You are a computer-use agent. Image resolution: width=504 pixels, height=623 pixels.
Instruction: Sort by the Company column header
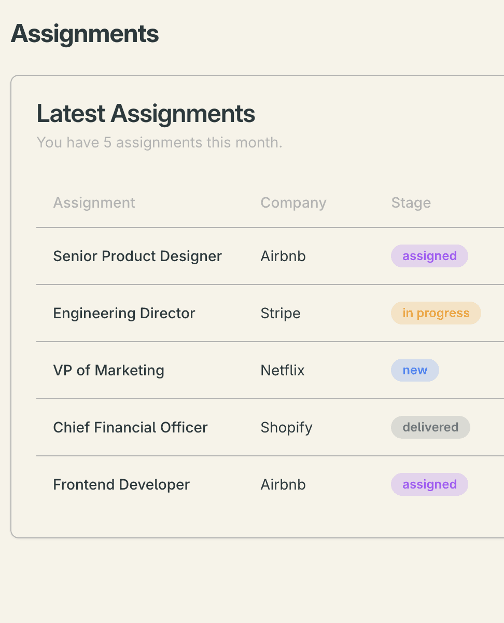[293, 202]
